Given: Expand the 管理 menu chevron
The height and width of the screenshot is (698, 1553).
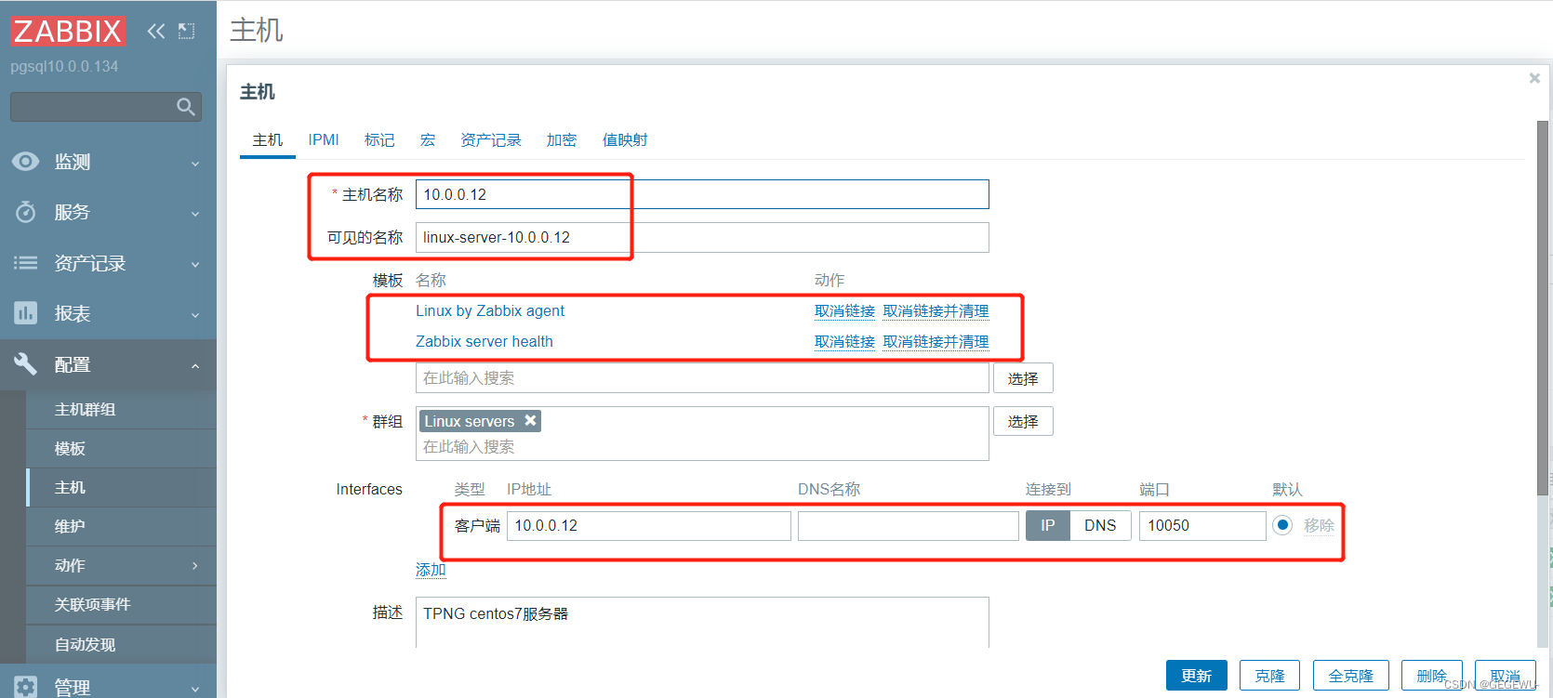Looking at the screenshot, I should coord(195,689).
